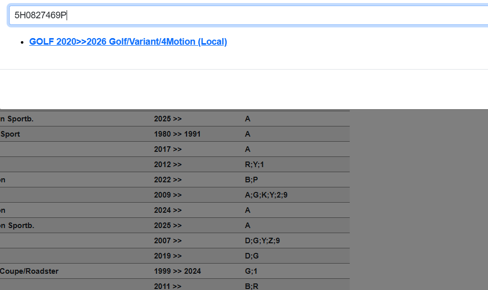Select the D;G;Y;Z;9 code cell
The width and height of the screenshot is (488, 290).
(x=262, y=241)
